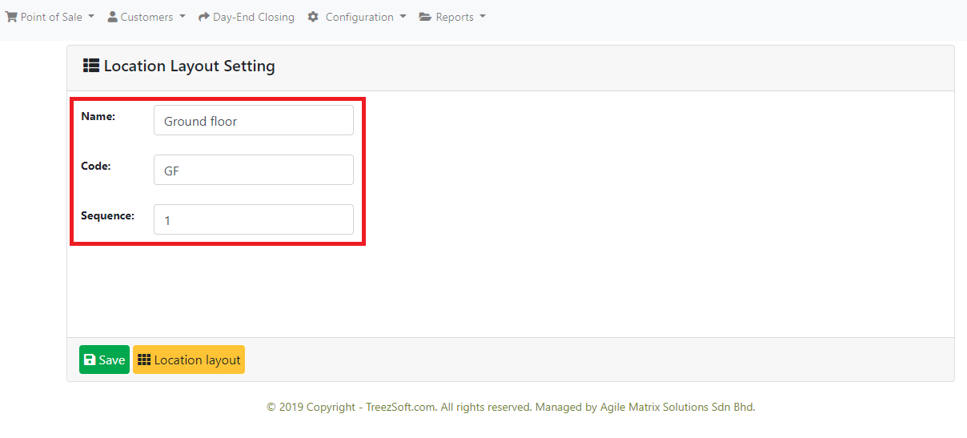Open the yellow Location layout button
The height and width of the screenshot is (438, 967).
[189, 360]
